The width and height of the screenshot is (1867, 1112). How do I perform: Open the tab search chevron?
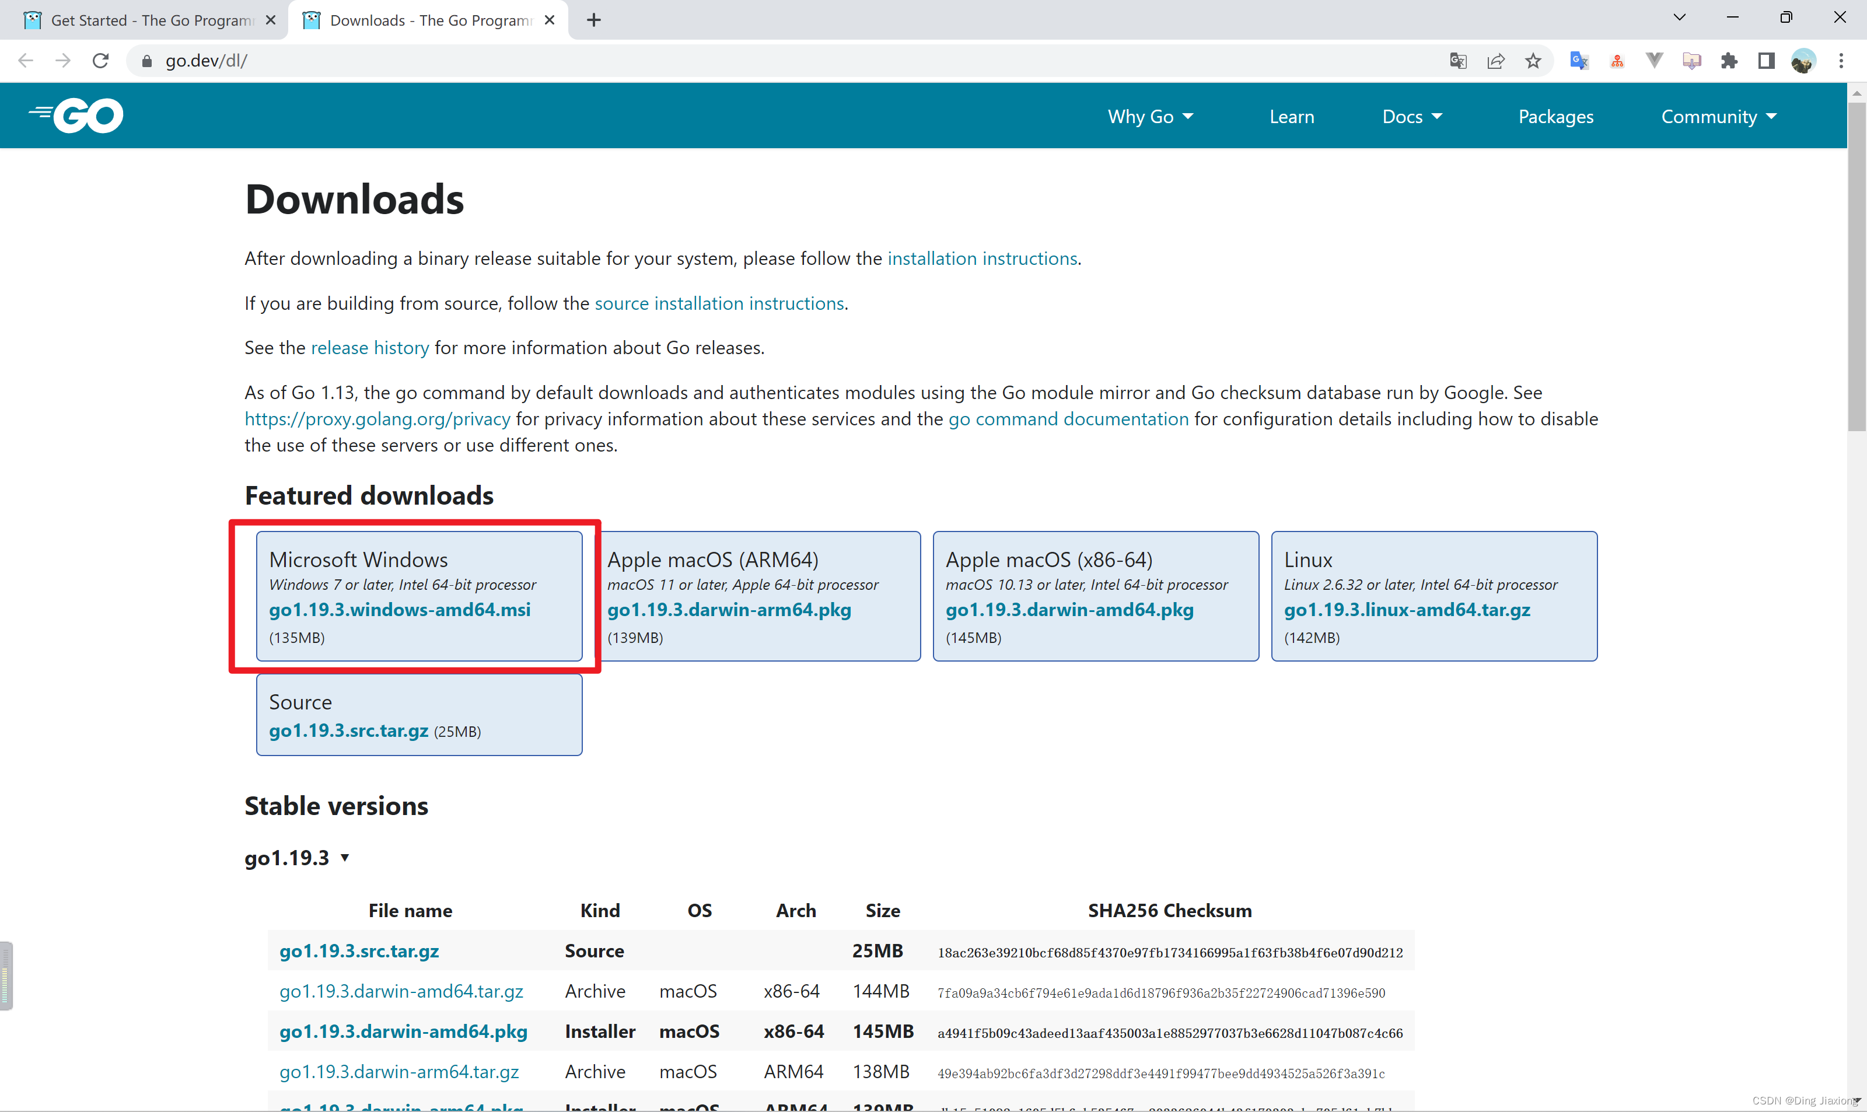[x=1680, y=18]
